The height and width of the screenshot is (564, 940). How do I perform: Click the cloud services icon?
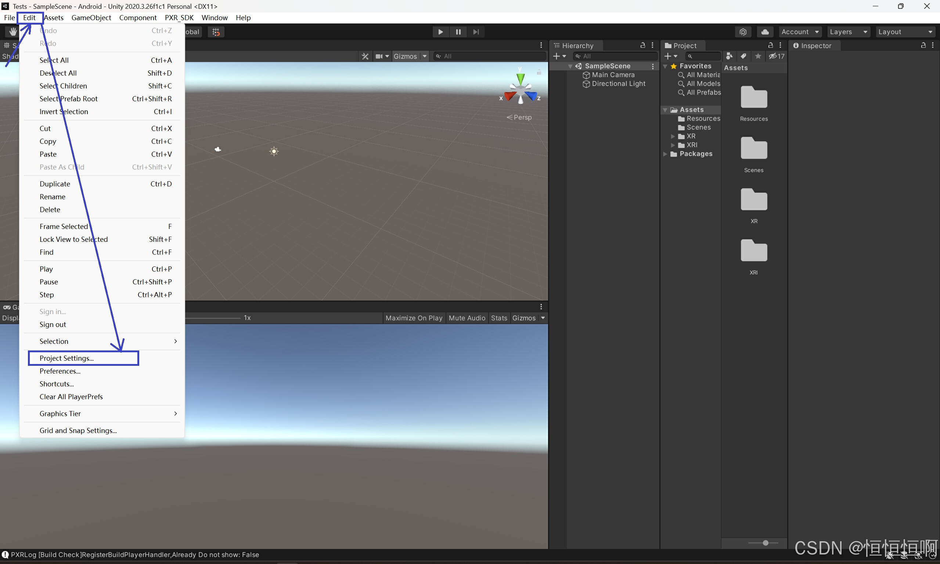(765, 32)
